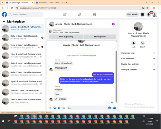Open the Chrome profile icon in toolbar
Screen dimensions: 161x129
click(154, 8)
